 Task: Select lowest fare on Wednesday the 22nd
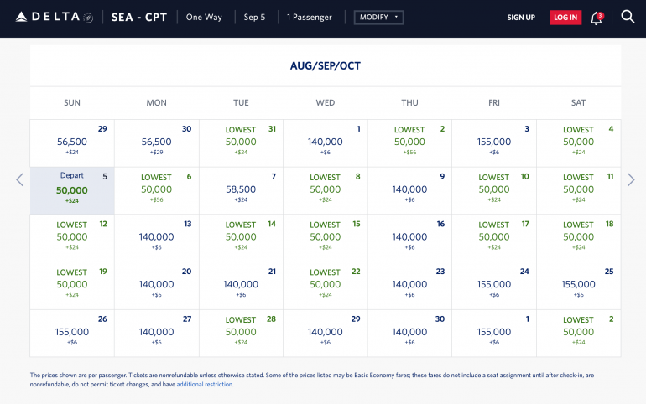[326, 285]
